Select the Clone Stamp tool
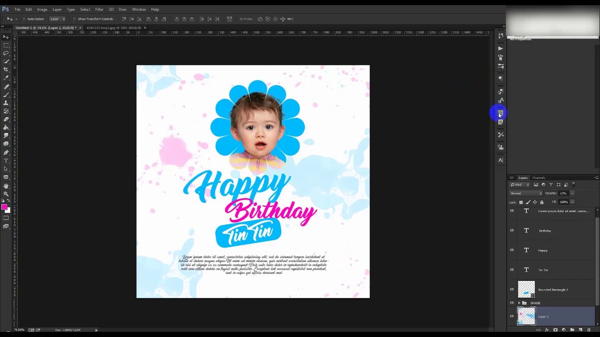 pos(6,103)
